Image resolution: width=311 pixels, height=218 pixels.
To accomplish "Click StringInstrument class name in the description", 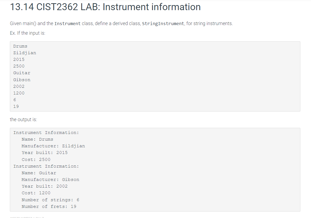I will tap(163, 23).
